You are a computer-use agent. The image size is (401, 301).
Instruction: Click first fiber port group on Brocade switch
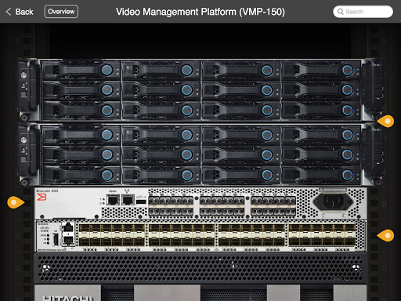coord(171,206)
